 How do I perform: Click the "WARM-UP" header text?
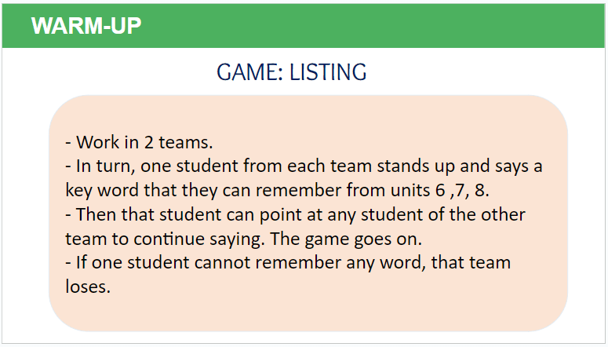[86, 26]
